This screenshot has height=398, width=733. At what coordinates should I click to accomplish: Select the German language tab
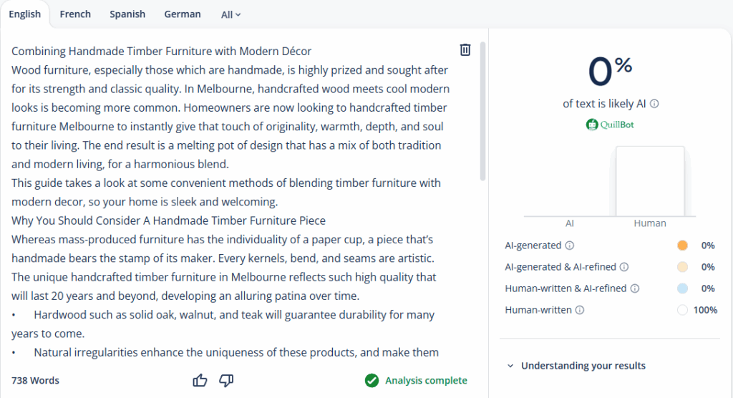[183, 14]
